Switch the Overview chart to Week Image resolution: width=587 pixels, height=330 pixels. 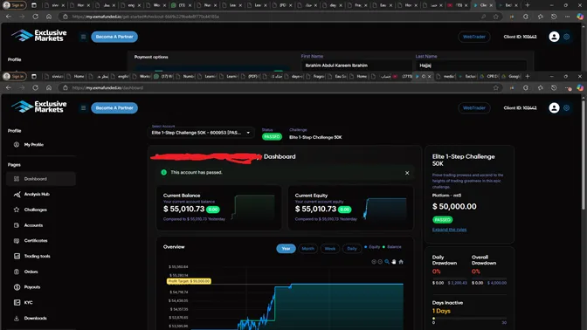[x=330, y=249]
